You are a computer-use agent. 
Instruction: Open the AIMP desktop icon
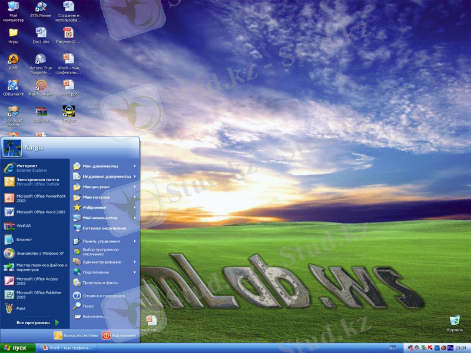[x=13, y=59]
